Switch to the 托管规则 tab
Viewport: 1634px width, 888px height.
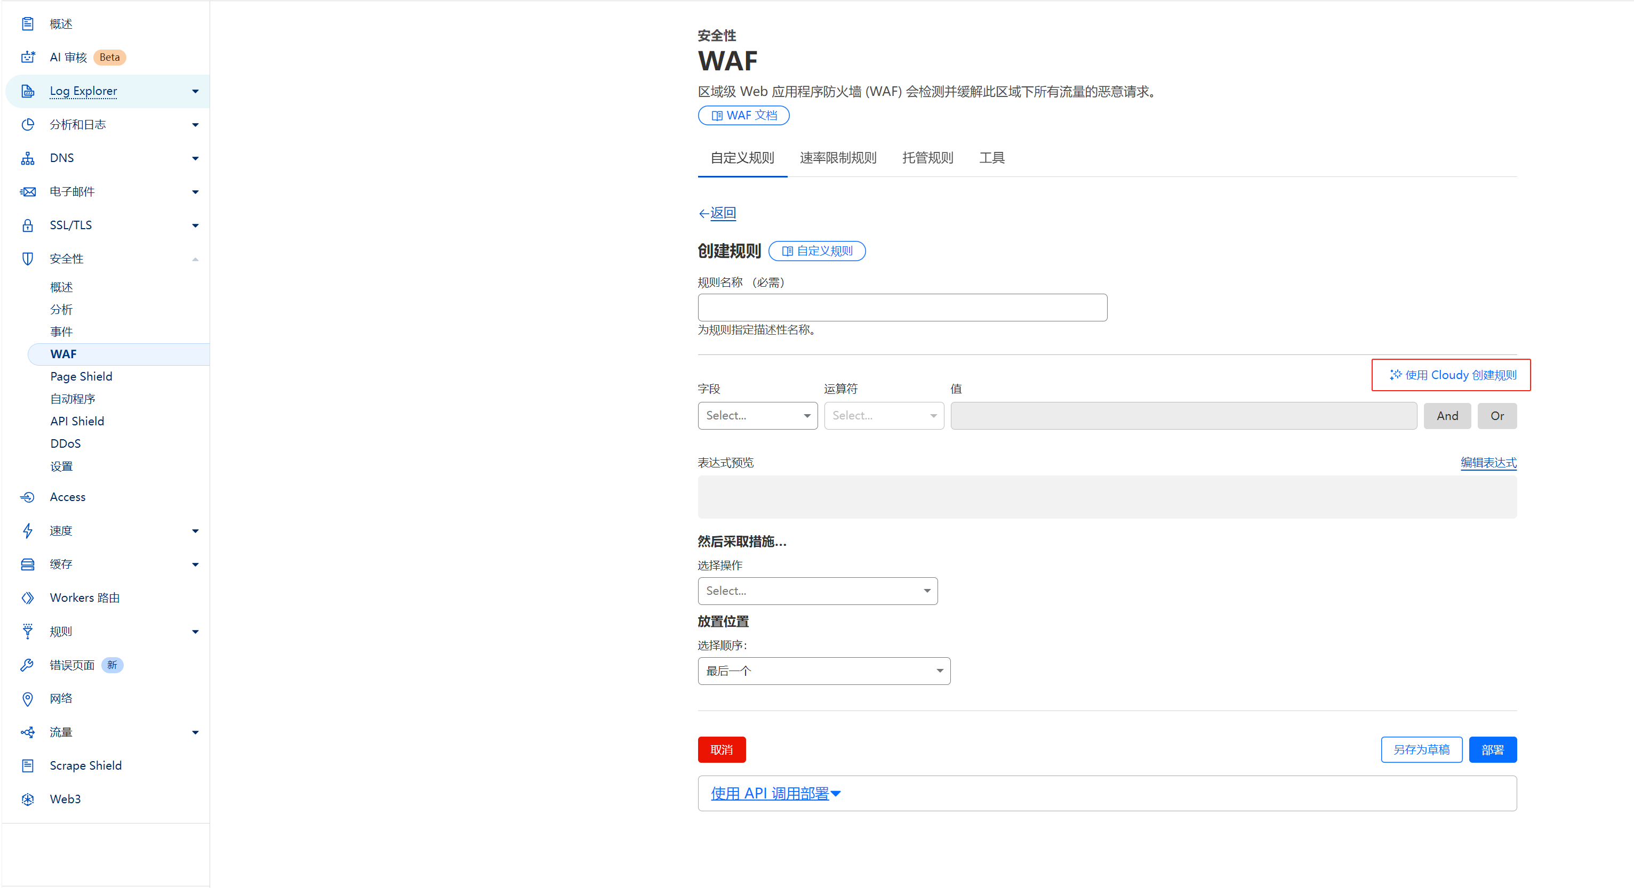coord(927,158)
